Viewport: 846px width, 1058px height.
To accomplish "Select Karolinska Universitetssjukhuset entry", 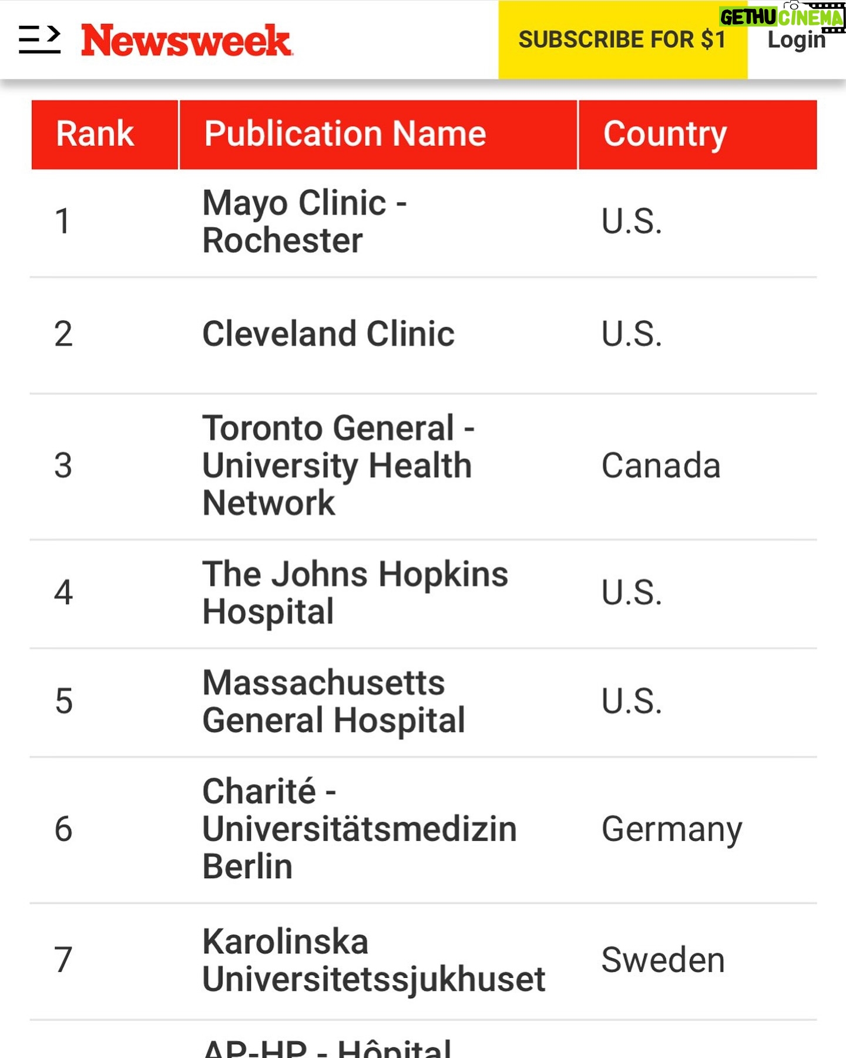I will pos(374,960).
